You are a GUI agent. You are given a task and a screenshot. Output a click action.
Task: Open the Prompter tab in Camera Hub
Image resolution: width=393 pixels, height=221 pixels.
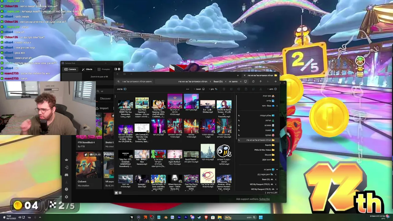pos(104,69)
